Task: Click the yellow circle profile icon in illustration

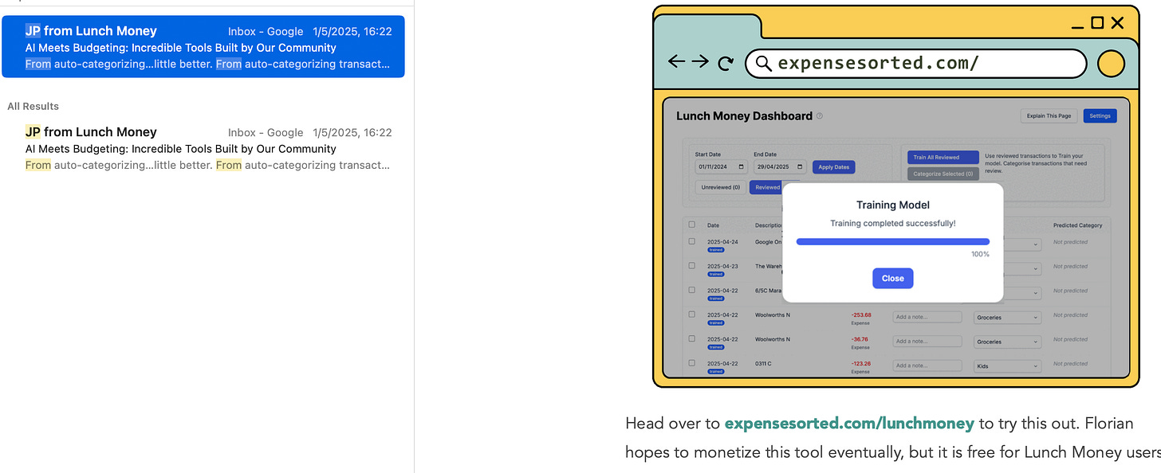Action: 1111,64
